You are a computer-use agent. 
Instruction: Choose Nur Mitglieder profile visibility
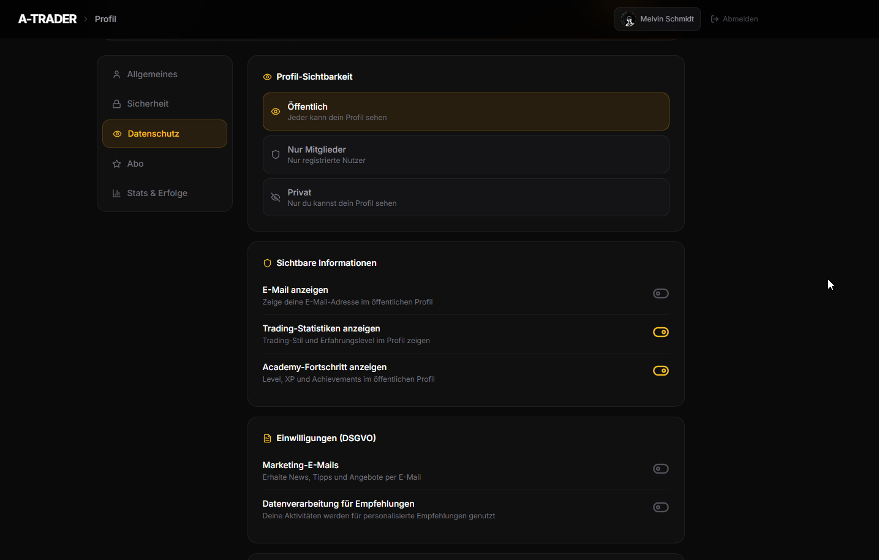pyautogui.click(x=466, y=154)
